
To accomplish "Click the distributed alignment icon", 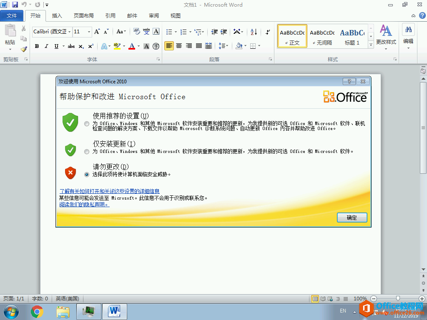I will 208,46.
